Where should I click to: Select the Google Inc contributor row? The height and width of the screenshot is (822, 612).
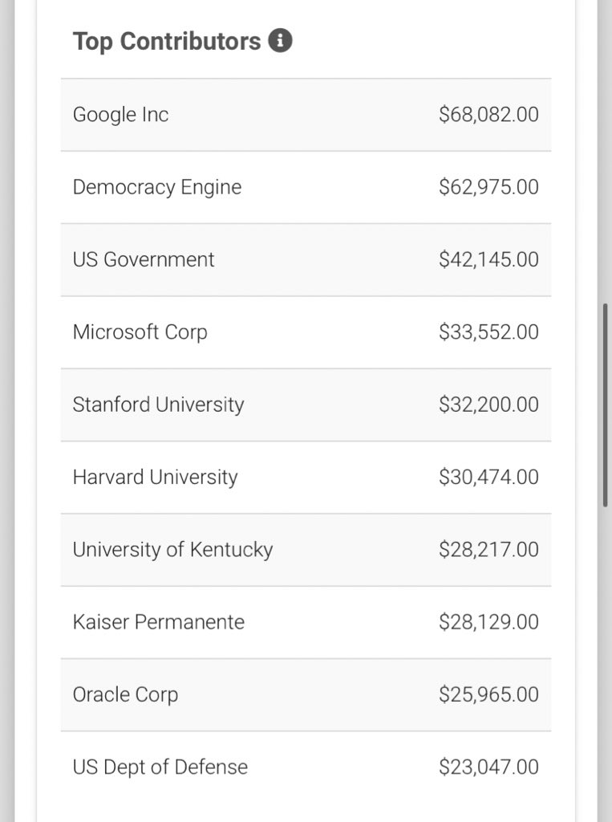[306, 115]
